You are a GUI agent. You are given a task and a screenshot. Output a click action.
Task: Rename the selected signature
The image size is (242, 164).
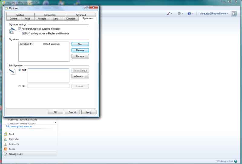point(80,56)
